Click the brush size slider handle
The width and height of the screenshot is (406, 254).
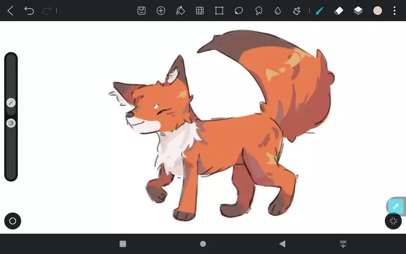click(x=11, y=102)
